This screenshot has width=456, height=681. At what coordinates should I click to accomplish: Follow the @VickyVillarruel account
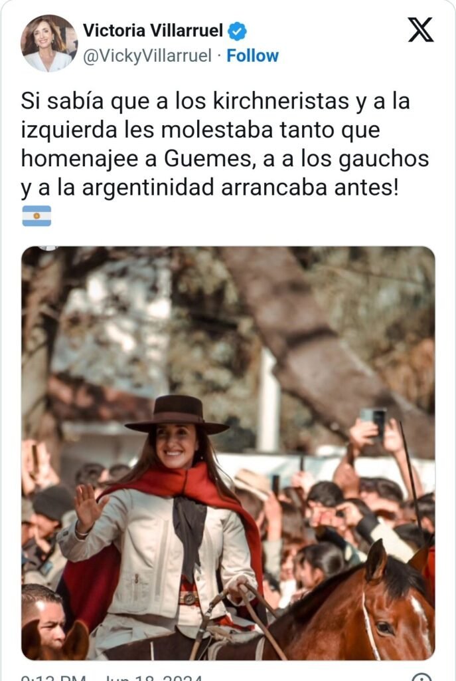(252, 56)
